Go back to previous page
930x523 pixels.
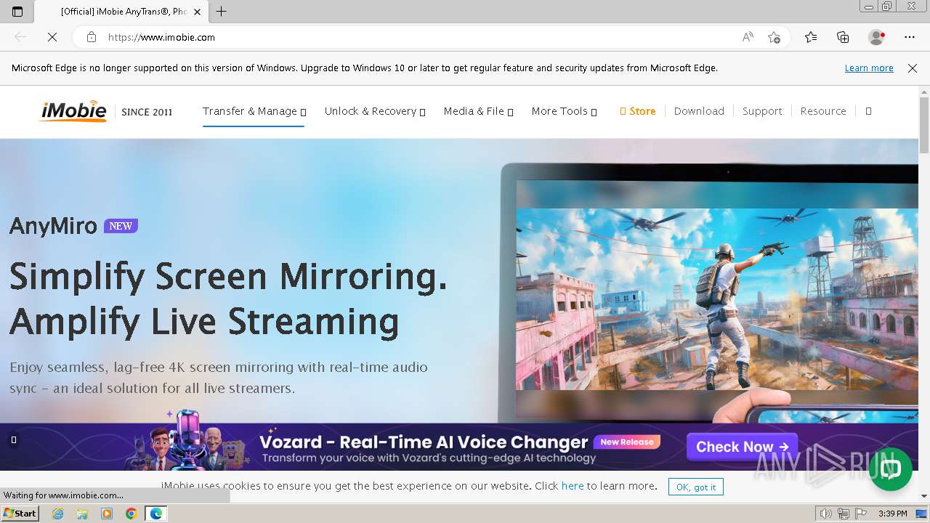20,37
